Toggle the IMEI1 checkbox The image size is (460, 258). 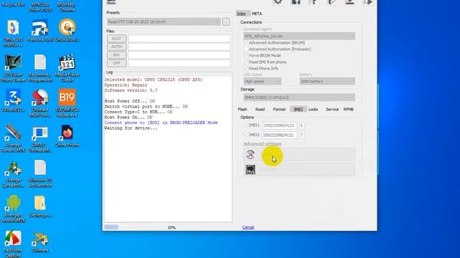tap(246, 125)
